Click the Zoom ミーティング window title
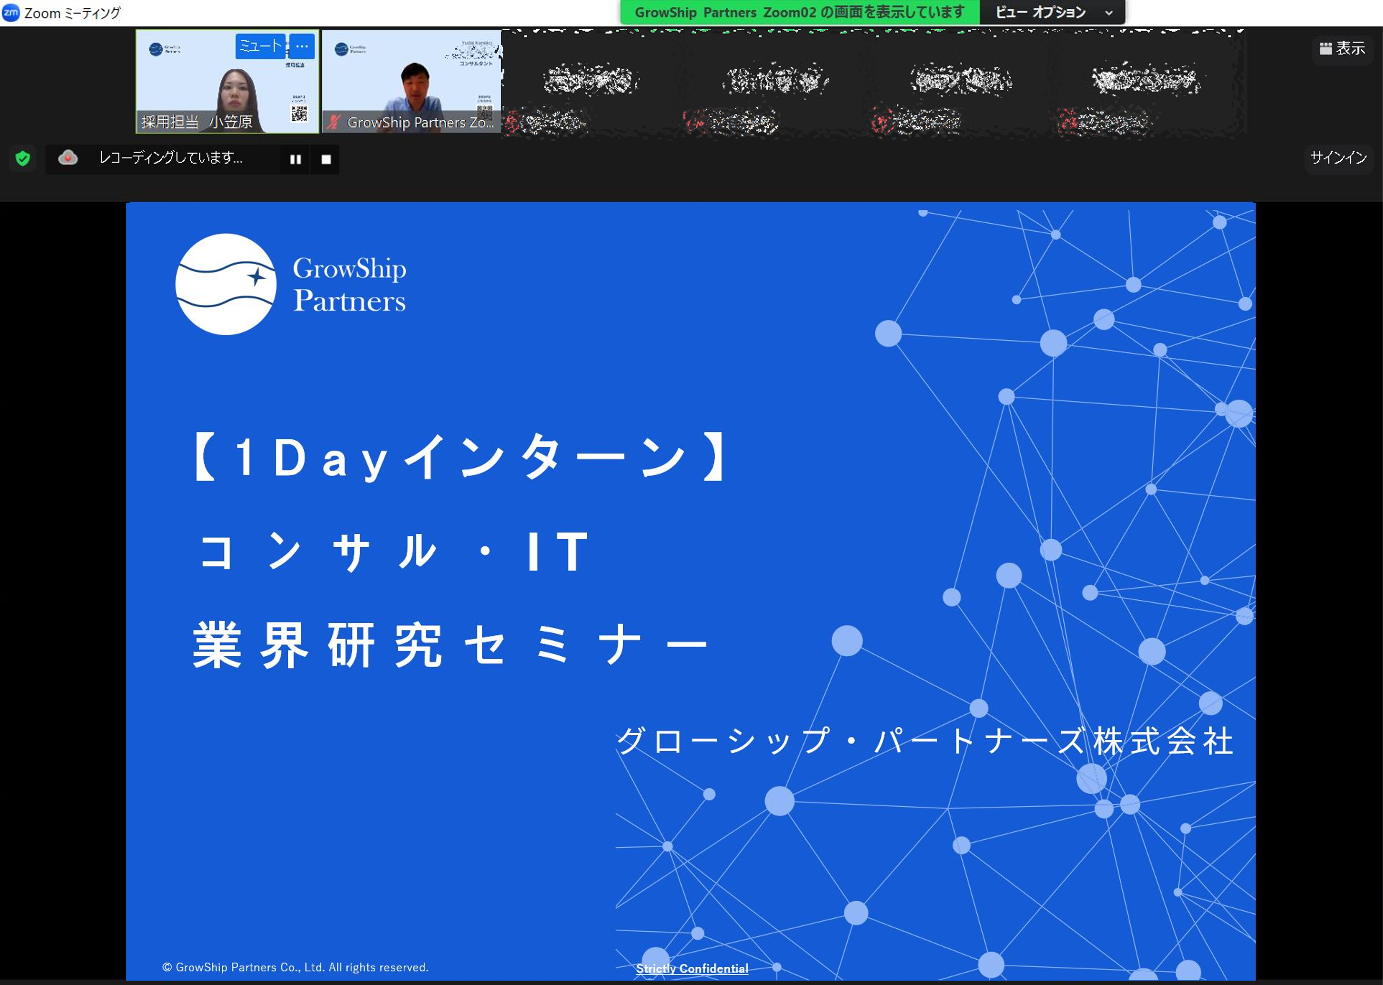 (72, 13)
